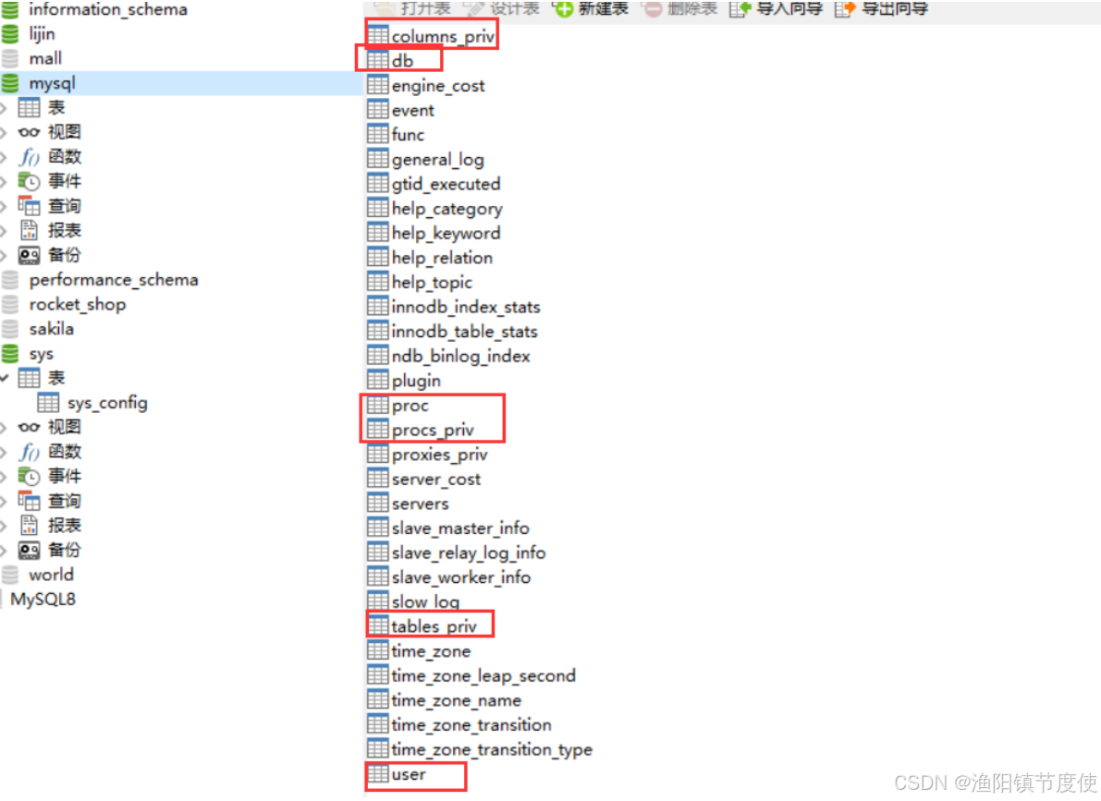Click the performance_schema database icon

(10, 280)
